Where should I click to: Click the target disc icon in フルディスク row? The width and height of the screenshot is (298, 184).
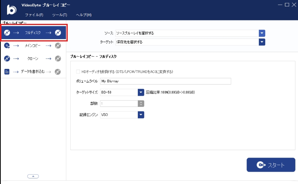coord(58,33)
